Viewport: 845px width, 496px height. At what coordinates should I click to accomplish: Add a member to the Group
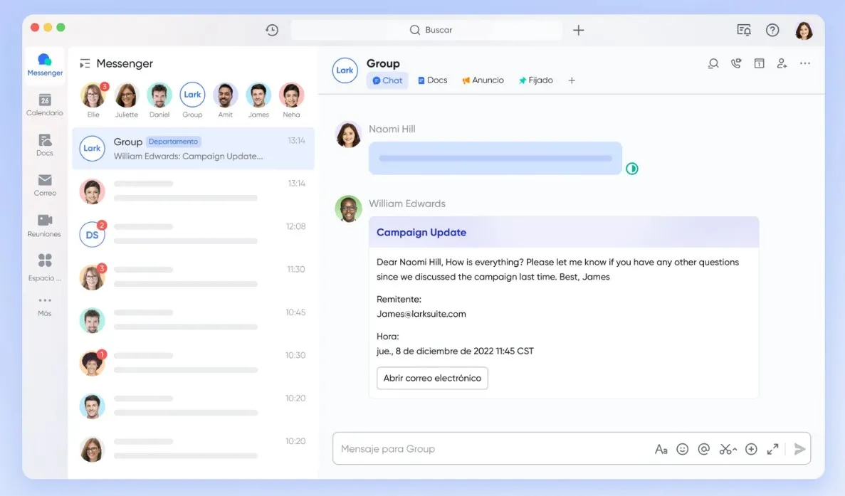tap(782, 63)
